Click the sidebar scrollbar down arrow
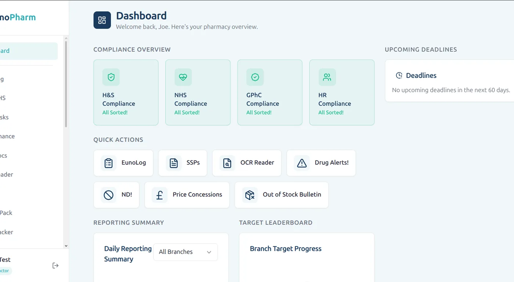Screen dimensions: 514x282 [66, 246]
